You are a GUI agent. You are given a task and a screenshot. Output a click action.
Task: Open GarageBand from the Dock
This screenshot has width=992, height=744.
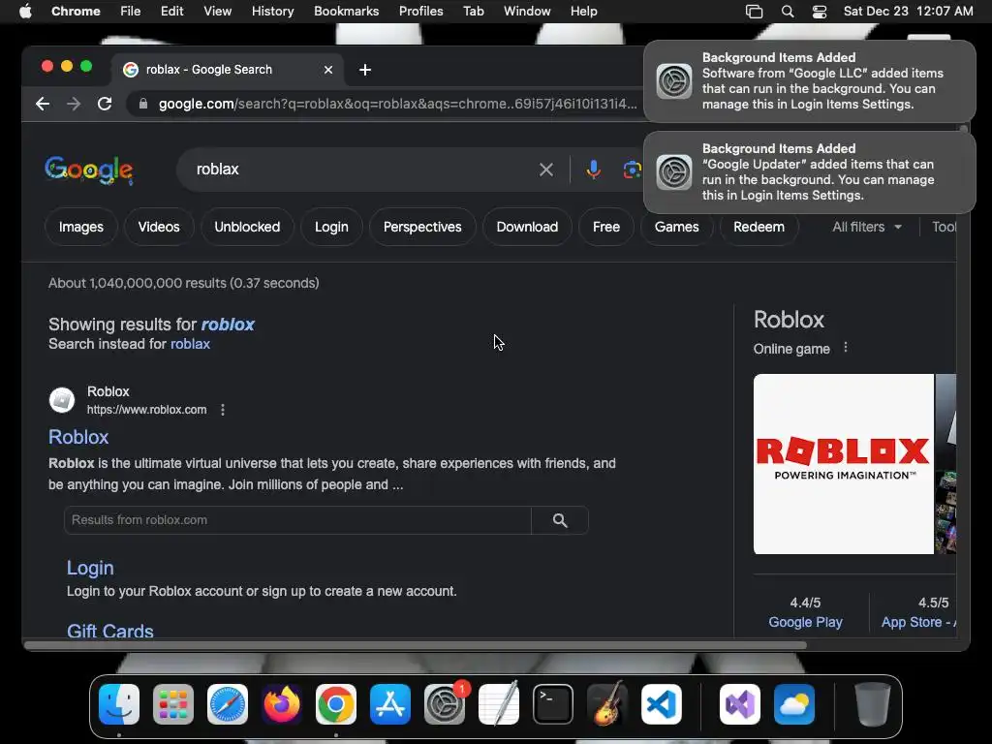point(607,704)
